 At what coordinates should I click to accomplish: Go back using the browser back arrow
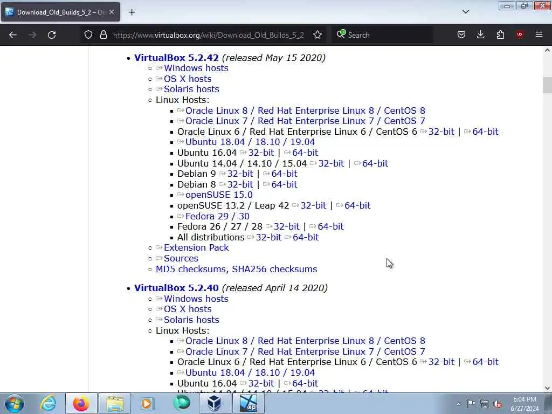[13, 35]
